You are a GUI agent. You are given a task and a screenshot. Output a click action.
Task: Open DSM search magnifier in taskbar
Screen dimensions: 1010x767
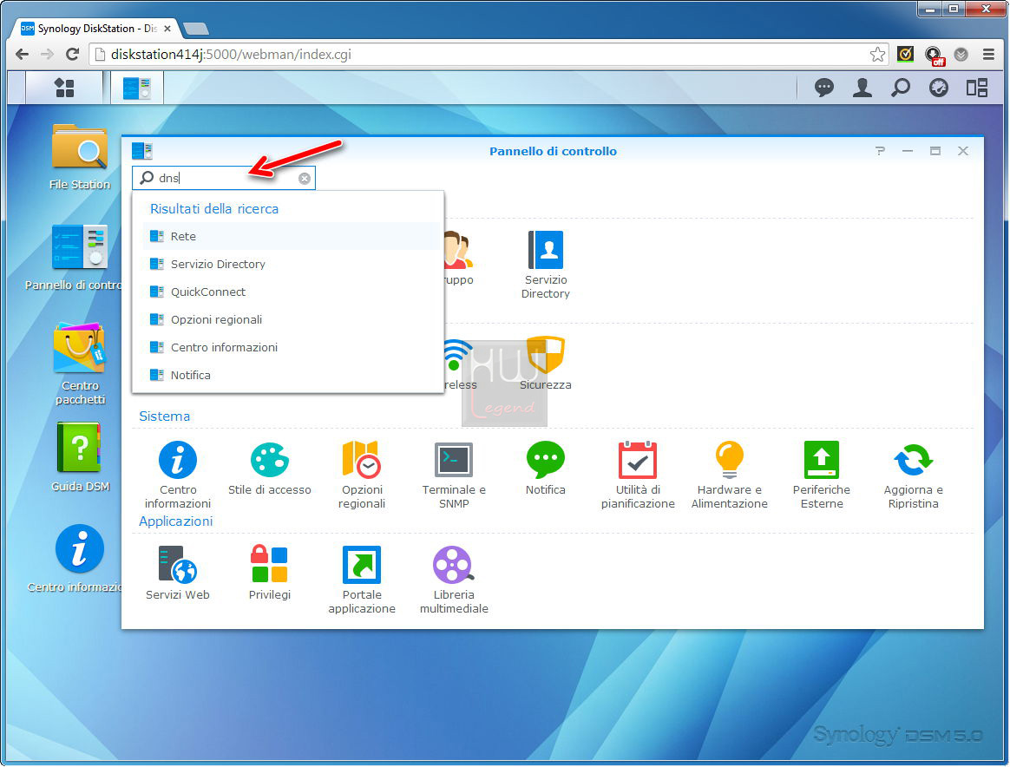(901, 88)
